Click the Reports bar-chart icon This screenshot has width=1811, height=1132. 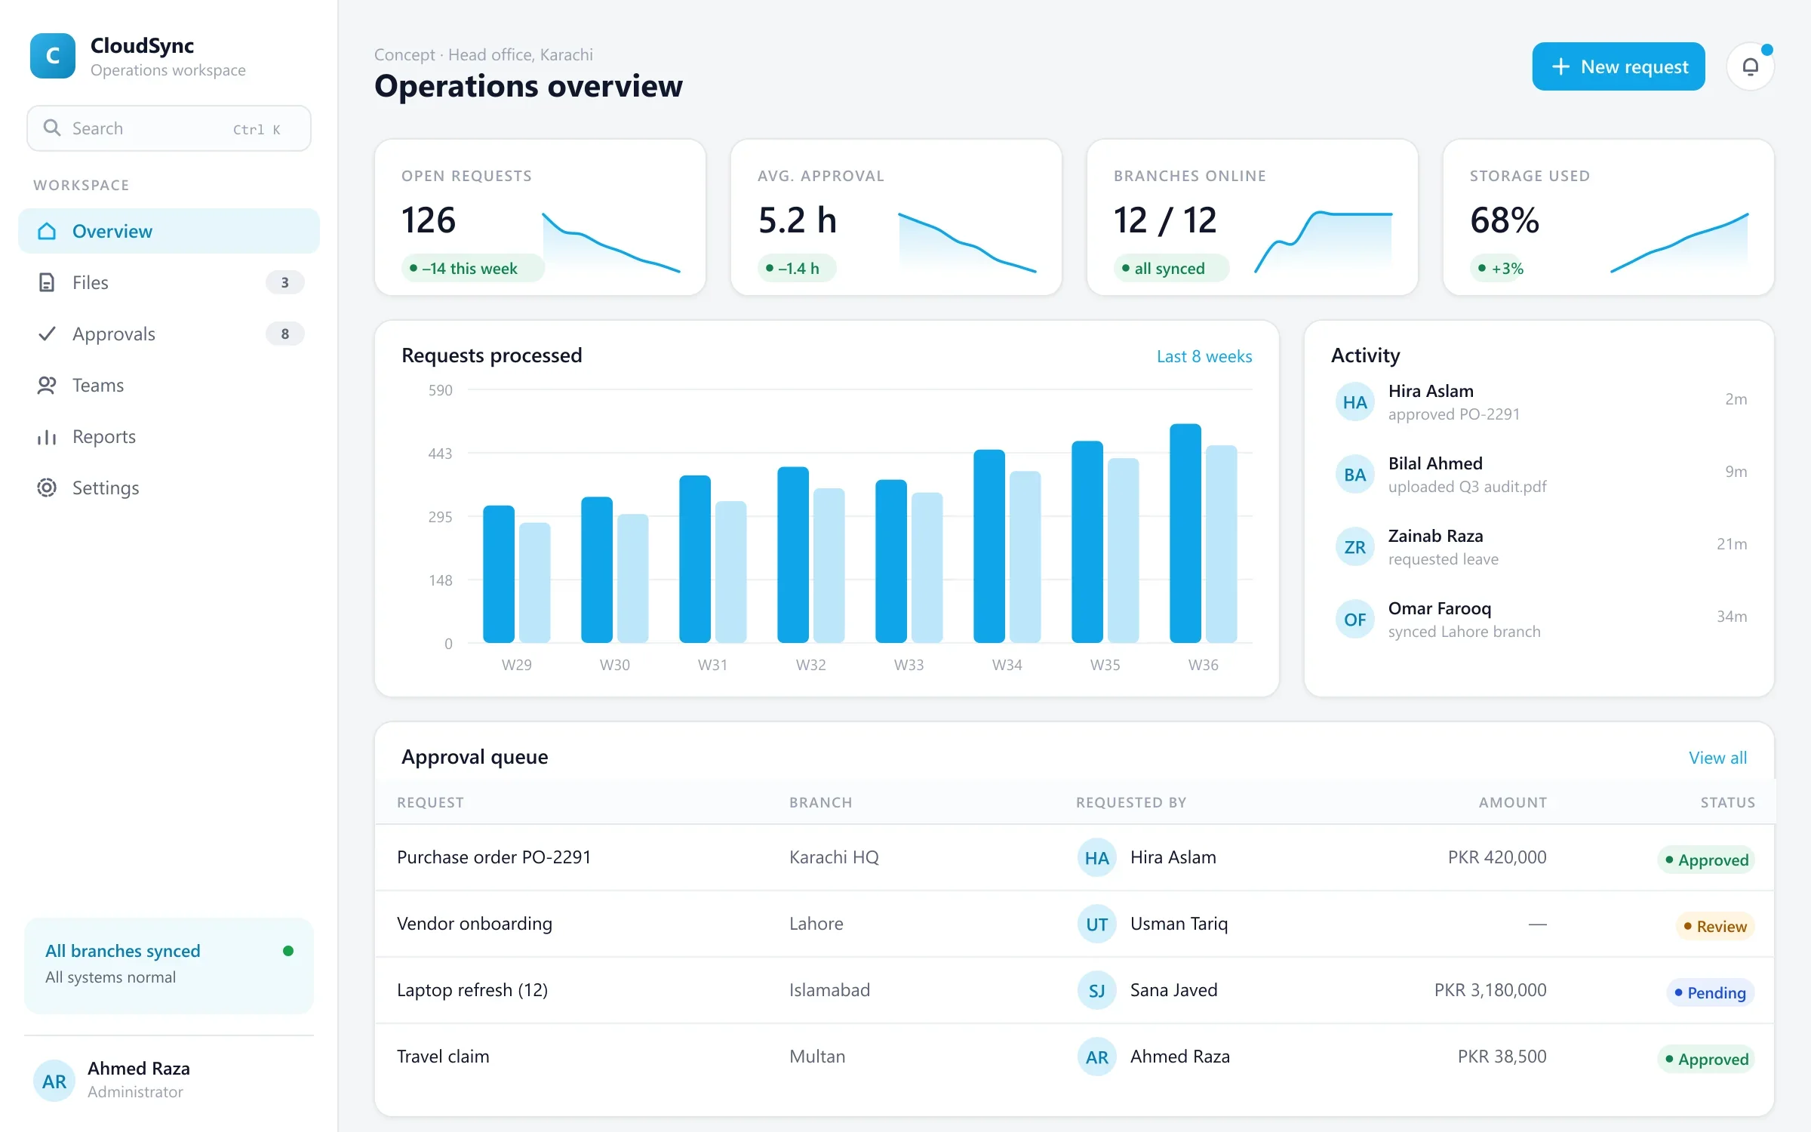[47, 436]
